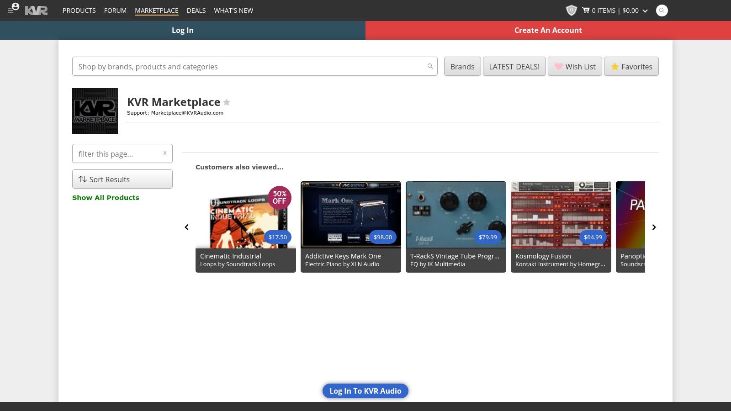Open the round site search button
731x411 pixels.
click(662, 11)
